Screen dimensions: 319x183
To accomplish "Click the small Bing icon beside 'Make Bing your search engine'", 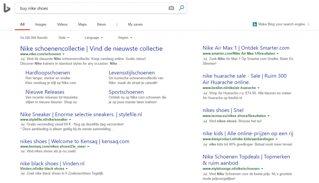I will click(x=255, y=25).
